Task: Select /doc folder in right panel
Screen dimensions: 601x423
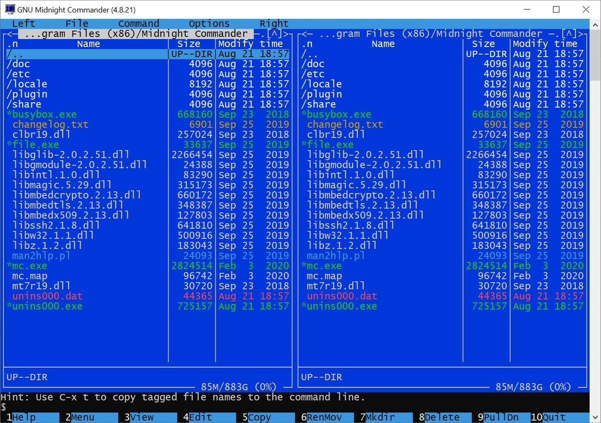Action: (x=442, y=64)
